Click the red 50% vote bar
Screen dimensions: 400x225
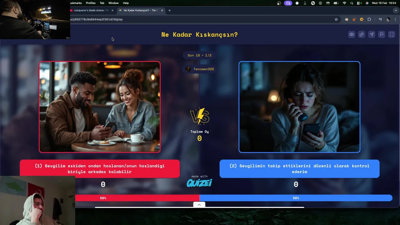pyautogui.click(x=137, y=198)
